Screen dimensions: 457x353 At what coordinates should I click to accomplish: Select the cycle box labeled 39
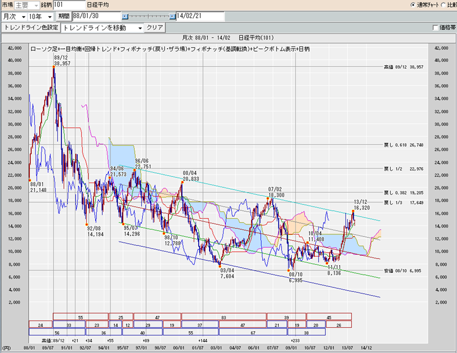coord(286,316)
